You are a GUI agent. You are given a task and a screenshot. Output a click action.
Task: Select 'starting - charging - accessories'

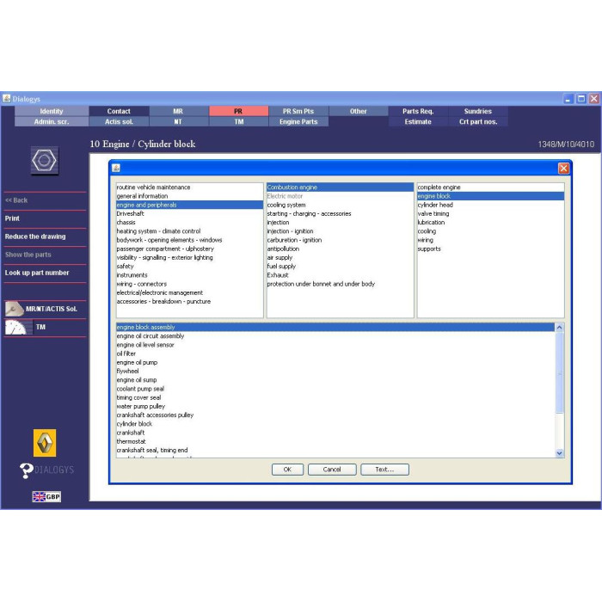[x=341, y=214]
